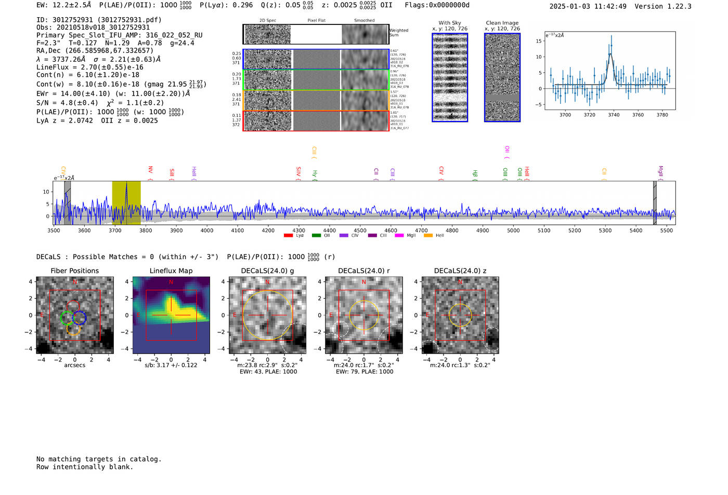The width and height of the screenshot is (728, 495).
Task: Click the Flags:0x0000000d header text
Action: point(437,5)
